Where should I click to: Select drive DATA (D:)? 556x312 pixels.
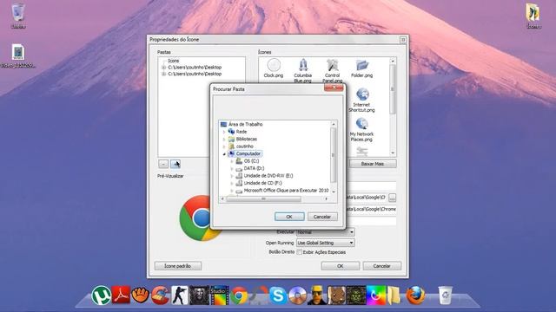[x=254, y=169]
